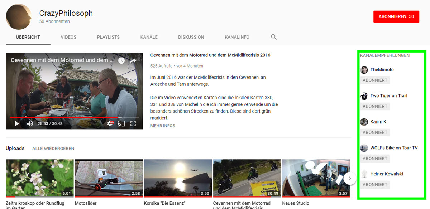Search the channel with magnifier icon
The width and height of the screenshot is (430, 209).
274,37
